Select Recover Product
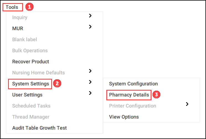This screenshot has width=206, height=139. pyautogui.click(x=30, y=62)
